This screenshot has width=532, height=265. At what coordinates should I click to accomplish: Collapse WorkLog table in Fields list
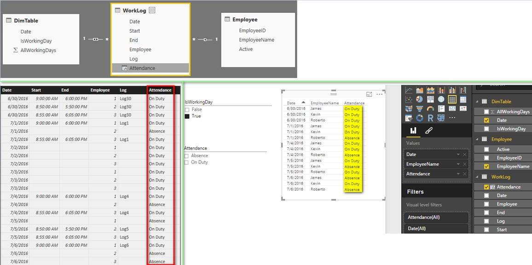tap(477, 177)
